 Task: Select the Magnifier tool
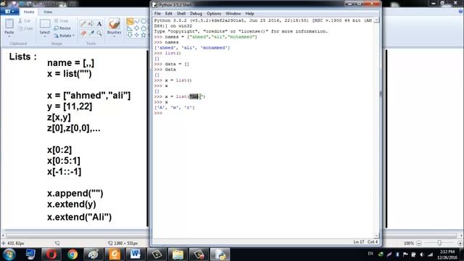click(x=99, y=33)
